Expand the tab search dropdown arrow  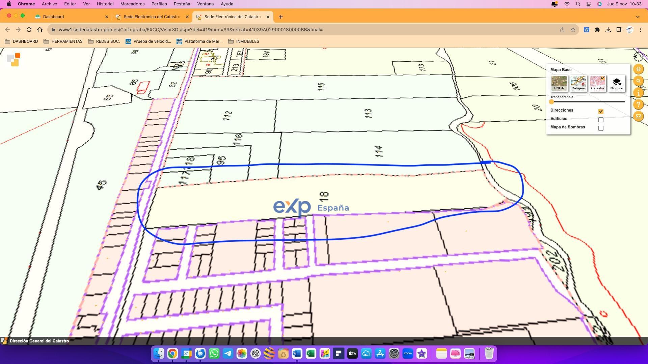(638, 17)
